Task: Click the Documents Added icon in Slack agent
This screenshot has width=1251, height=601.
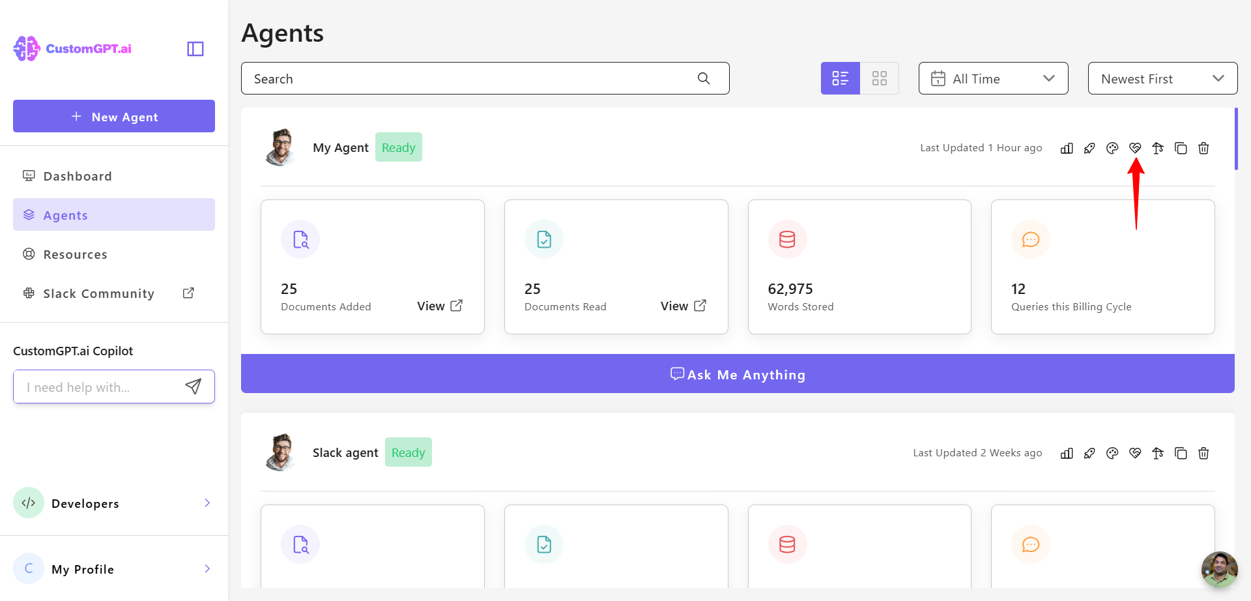Action: pos(300,544)
